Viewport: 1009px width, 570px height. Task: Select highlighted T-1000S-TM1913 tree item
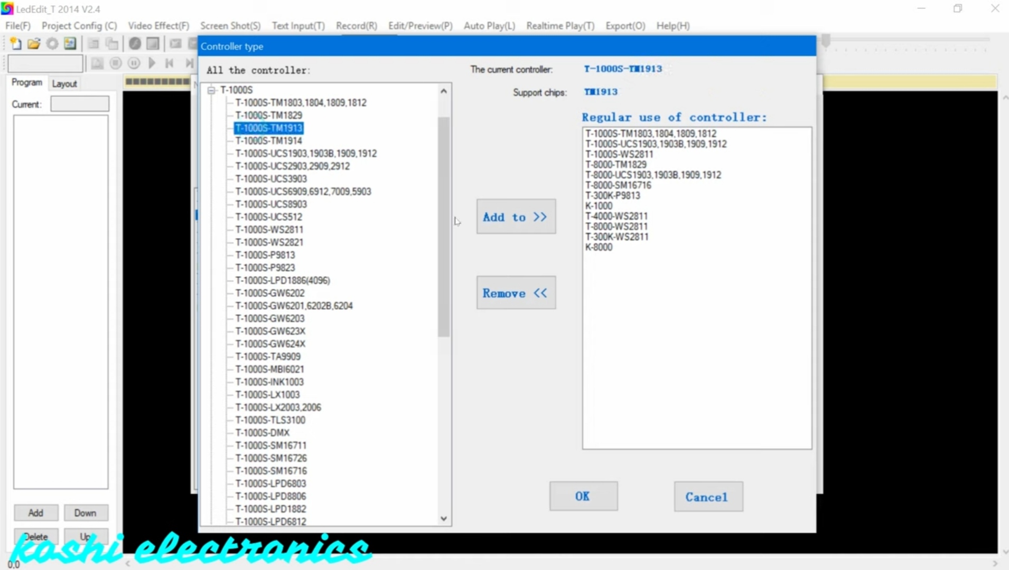[x=269, y=128]
